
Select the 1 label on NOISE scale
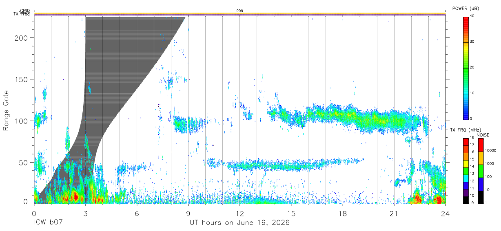(485, 202)
